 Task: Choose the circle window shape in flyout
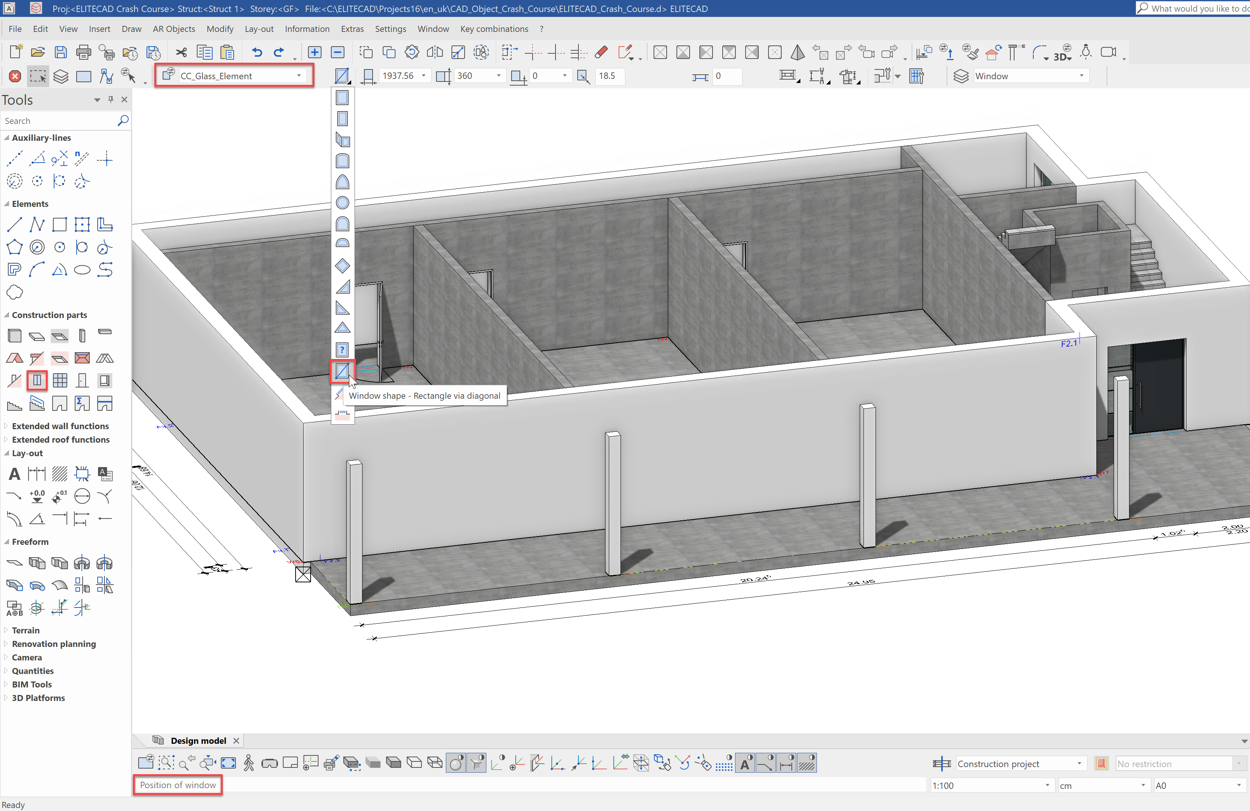pos(343,203)
